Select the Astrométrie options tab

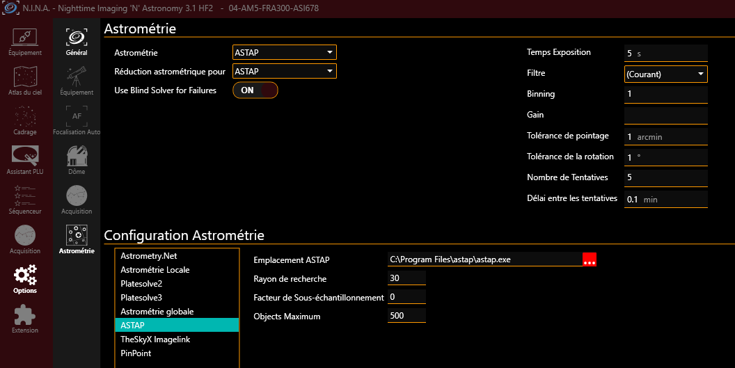click(77, 239)
